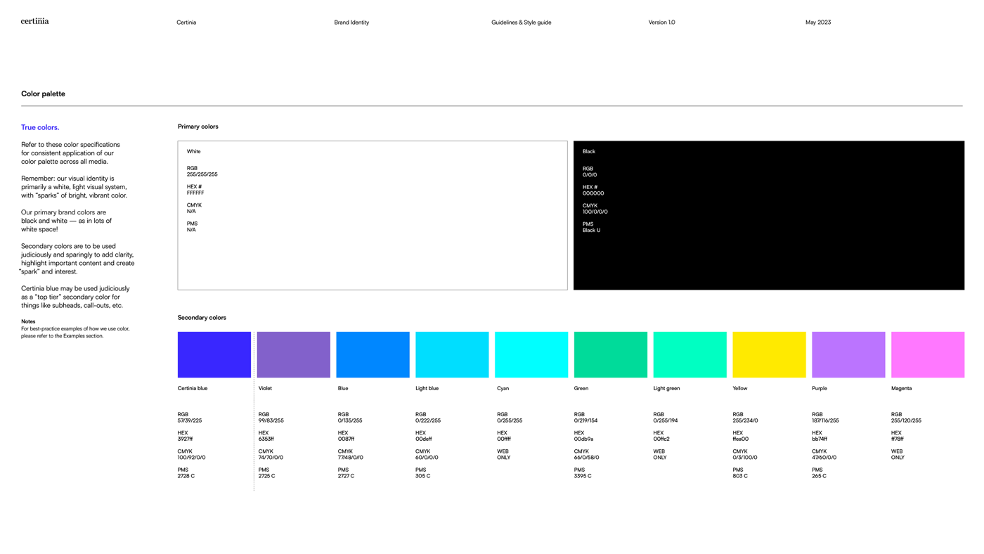
Task: Select the Yellow color swatch
Action: (769, 354)
